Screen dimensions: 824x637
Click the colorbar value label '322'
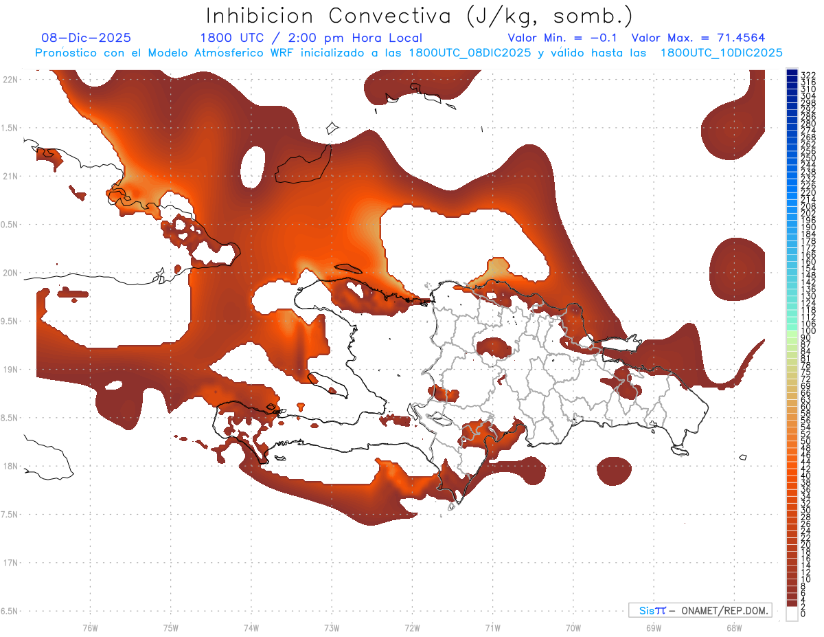pos(808,75)
